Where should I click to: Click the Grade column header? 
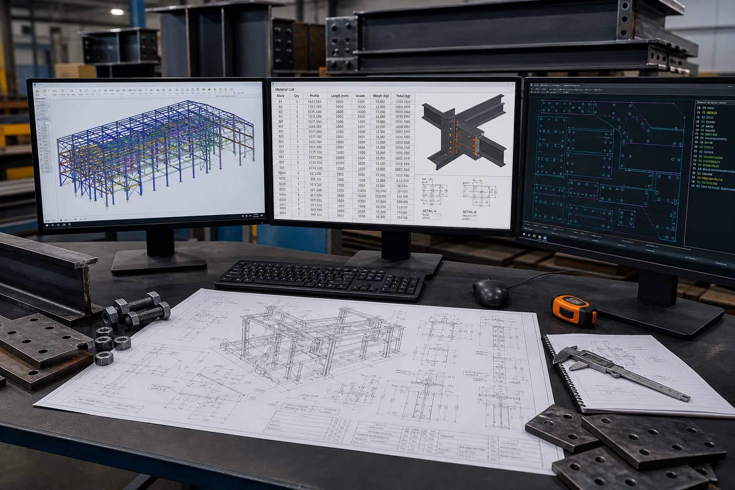[x=360, y=96]
